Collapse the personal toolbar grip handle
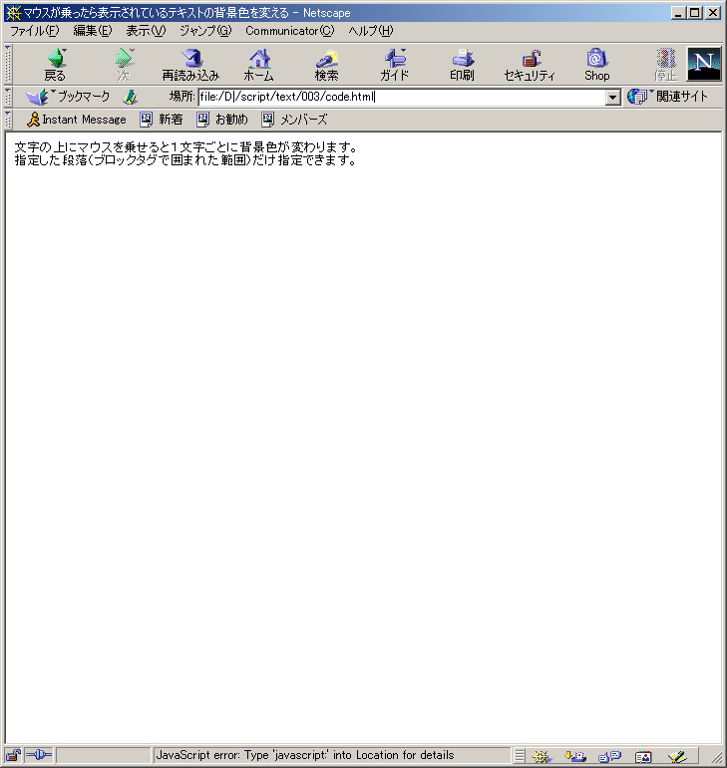This screenshot has height=768, width=727. tap(8, 120)
